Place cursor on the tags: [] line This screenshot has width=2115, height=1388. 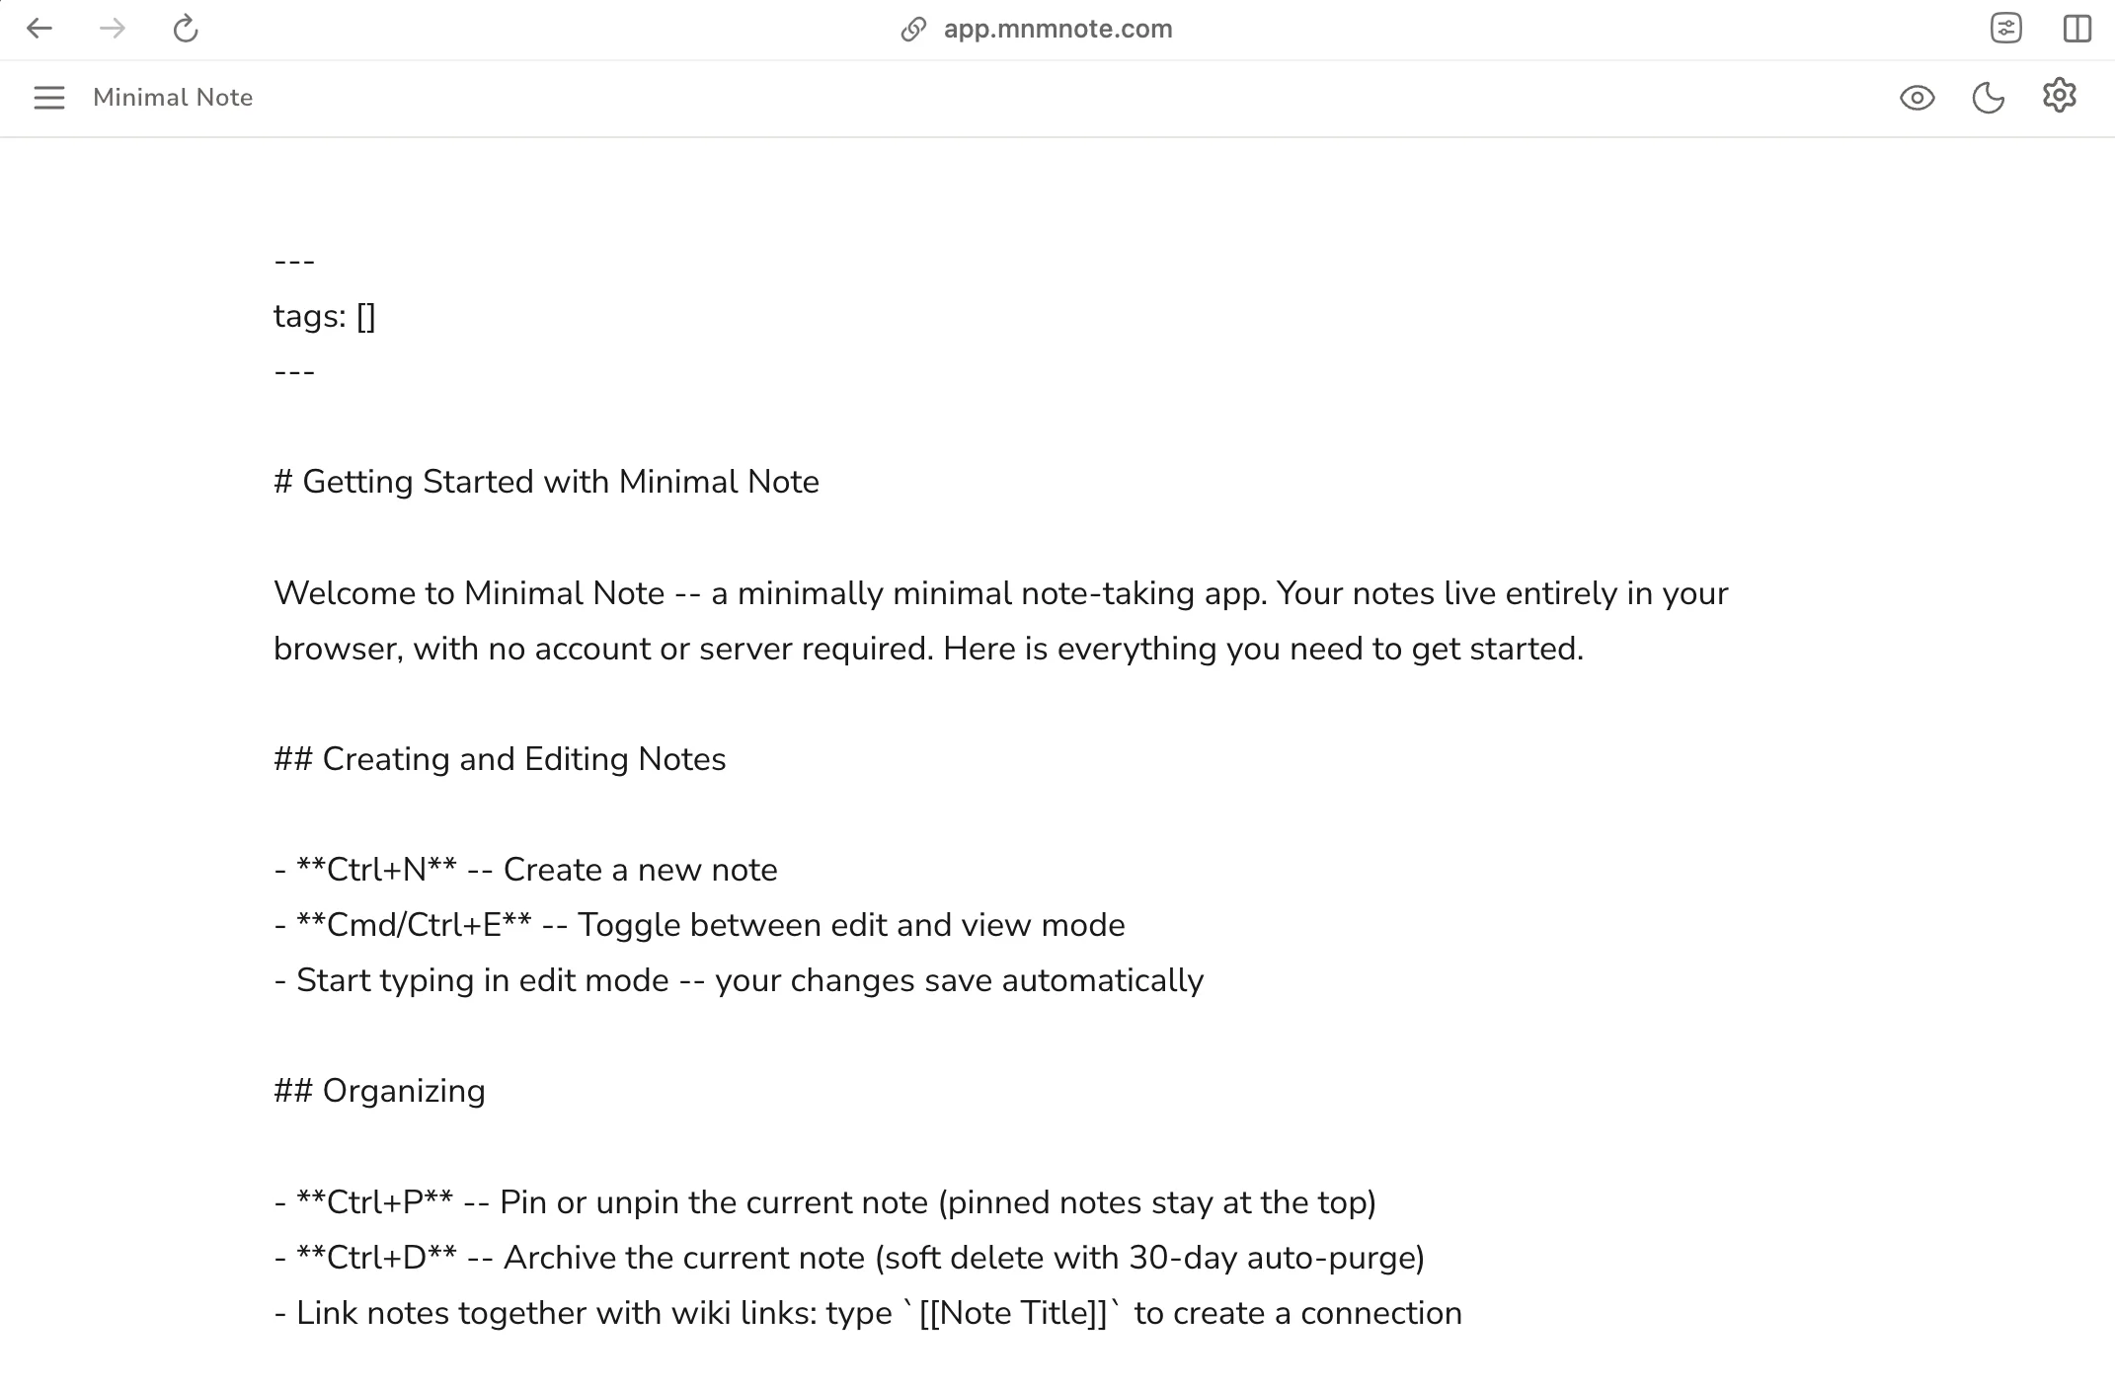coord(324,315)
